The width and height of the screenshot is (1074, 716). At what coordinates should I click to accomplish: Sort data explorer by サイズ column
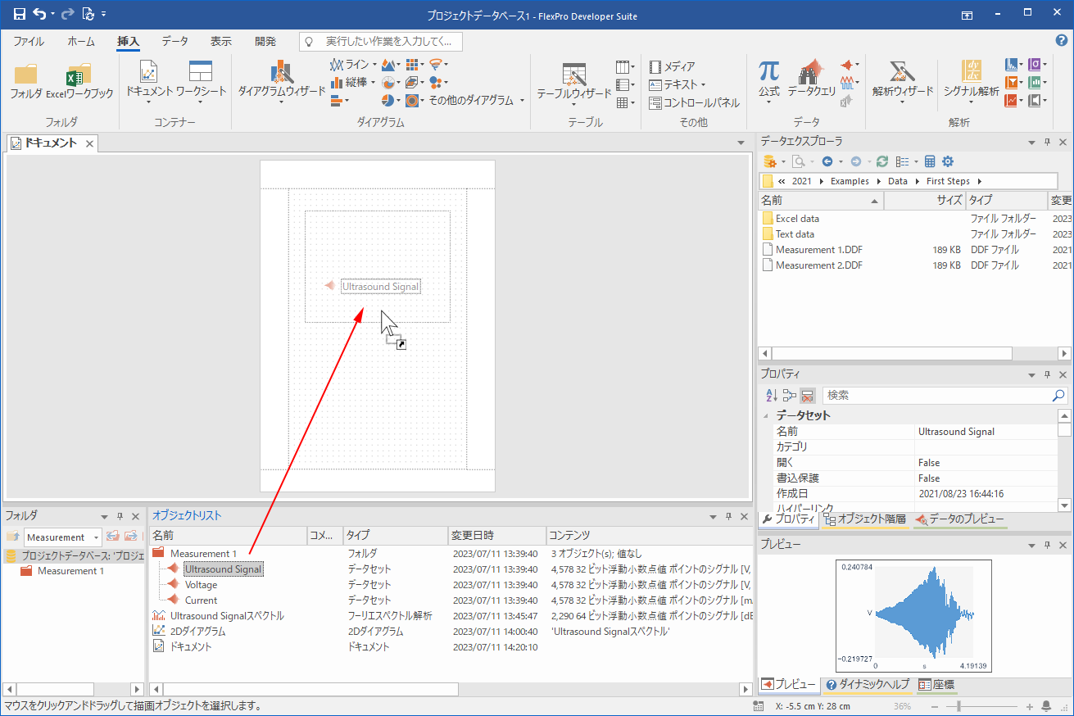click(x=923, y=200)
